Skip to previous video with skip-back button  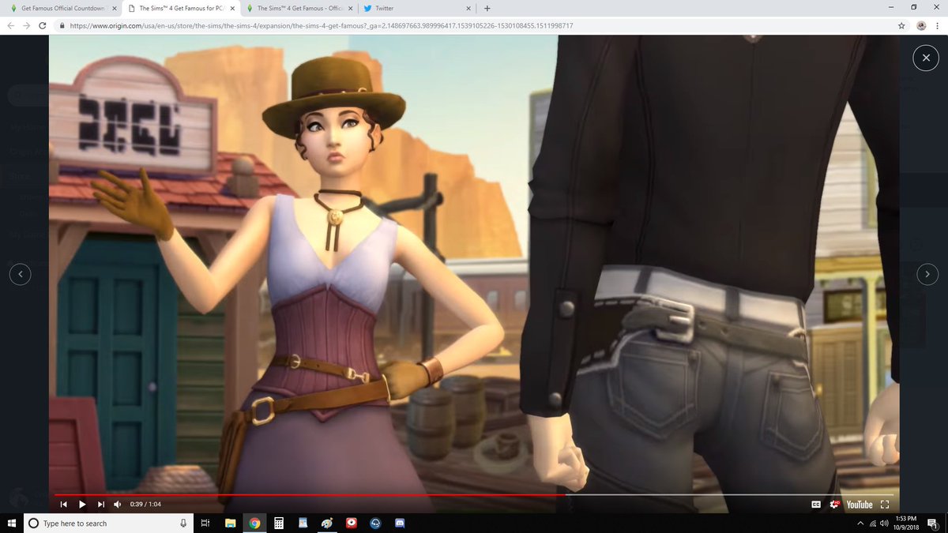[x=63, y=505]
